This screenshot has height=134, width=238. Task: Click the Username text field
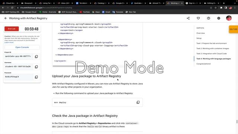point(19,67)
